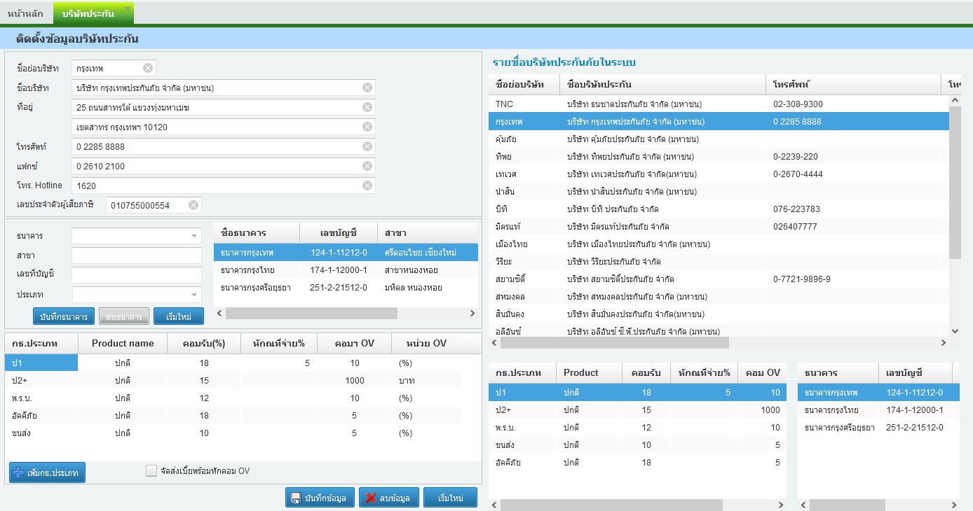The height and width of the screenshot is (511, 973).
Task: Click โทรศัพท์ column header in company list
Action: (853, 84)
